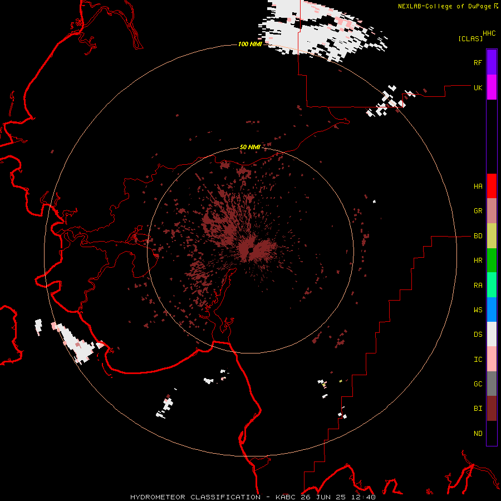The width and height of the screenshot is (501, 501).
Task: Click the RA light green legend swatch
Action: click(x=492, y=285)
